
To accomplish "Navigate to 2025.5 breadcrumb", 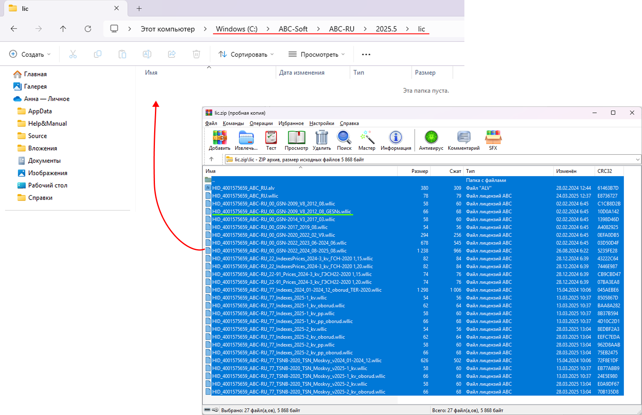I will point(386,29).
